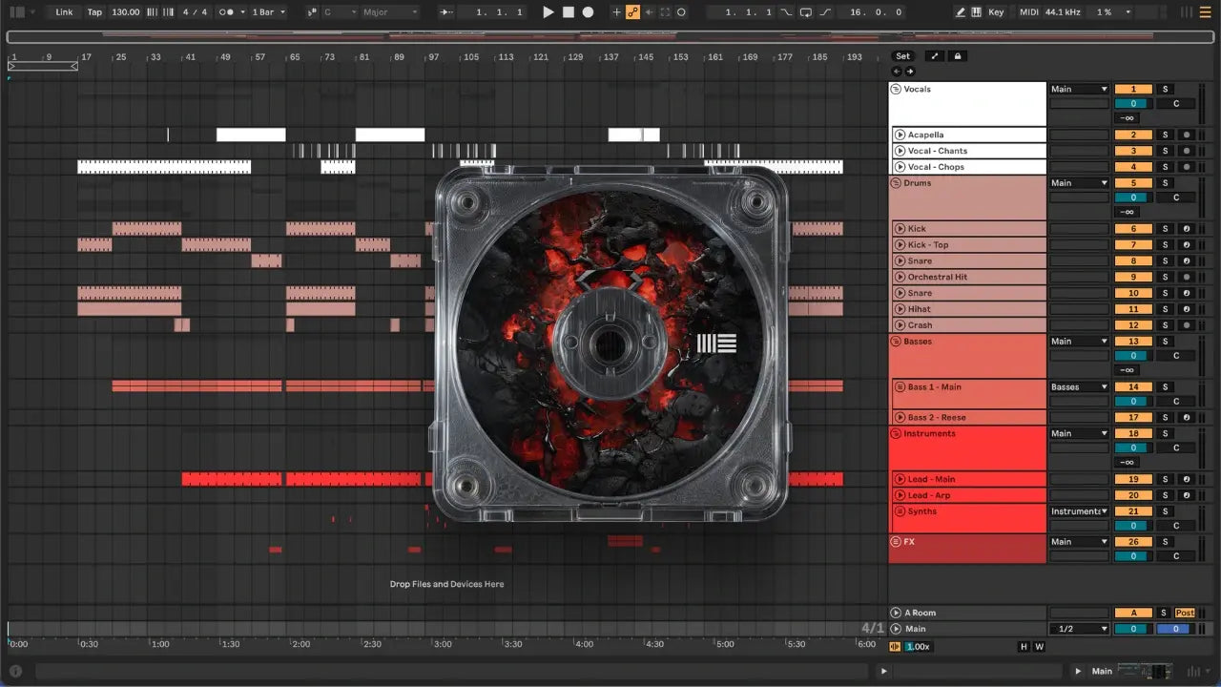Toggle the Post button on A Room
1221x687 pixels.
pos(1185,613)
